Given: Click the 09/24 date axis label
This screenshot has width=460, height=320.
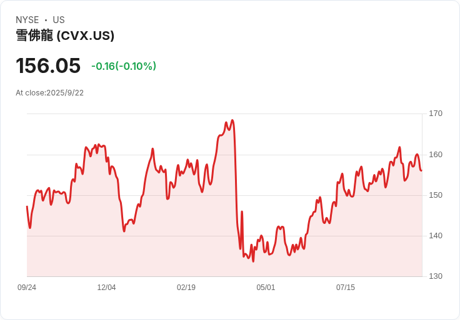Looking at the screenshot, I should (27, 288).
